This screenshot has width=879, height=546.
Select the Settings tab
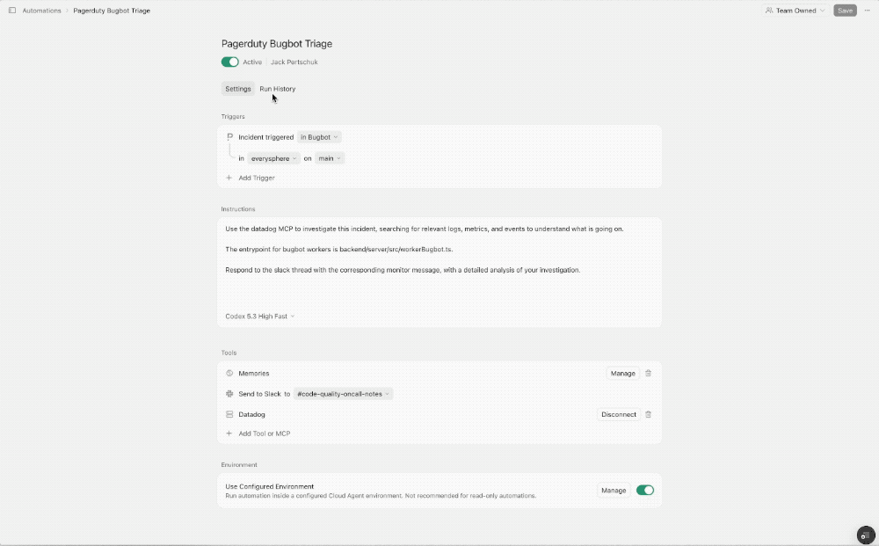(237, 89)
